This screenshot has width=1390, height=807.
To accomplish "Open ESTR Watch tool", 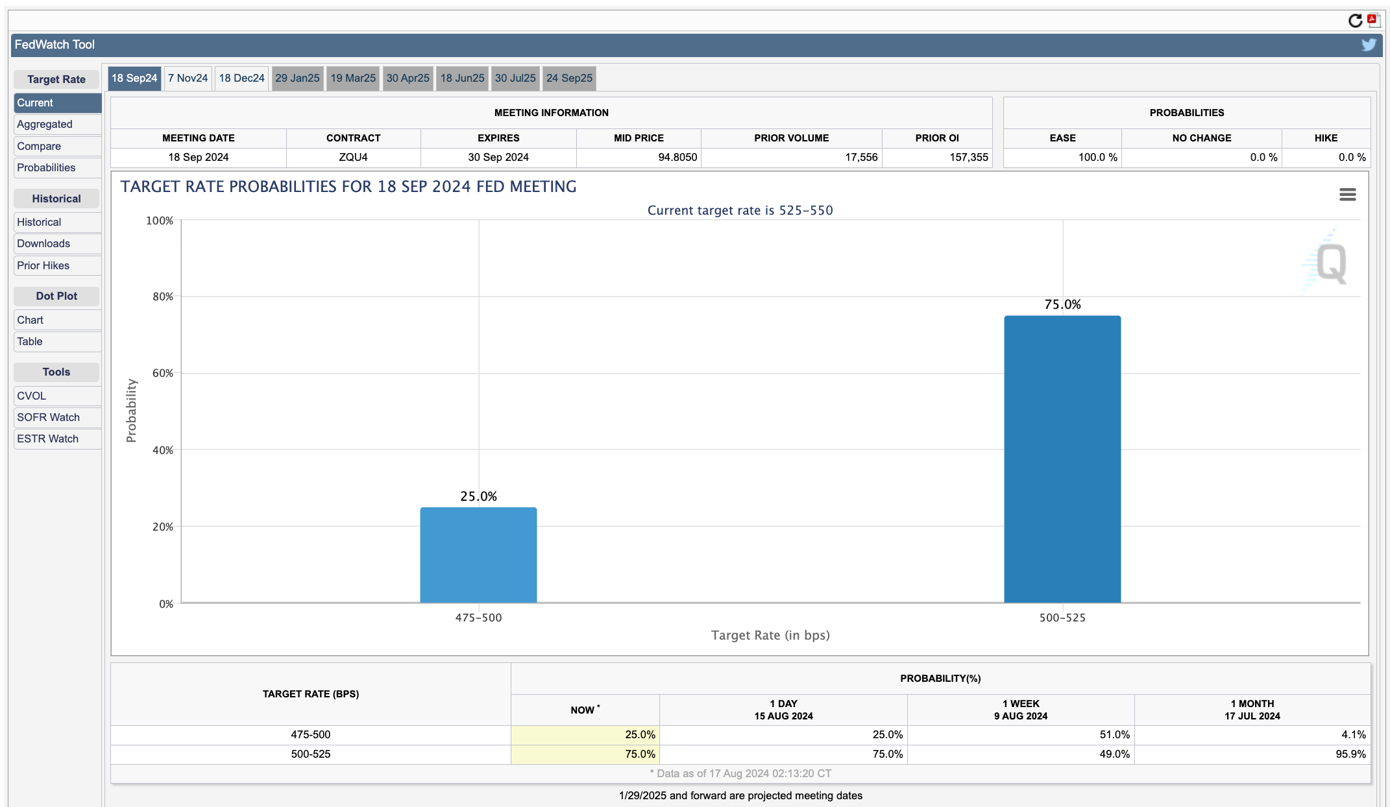I will coord(57,439).
